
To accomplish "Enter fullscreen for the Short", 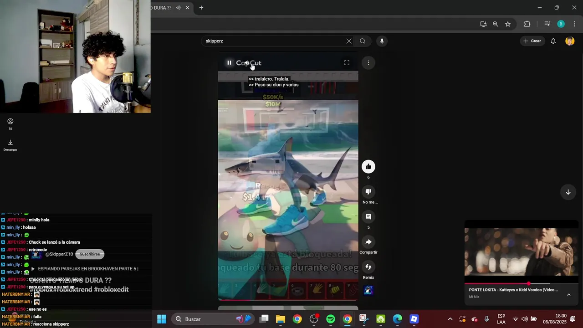I will pos(347,63).
